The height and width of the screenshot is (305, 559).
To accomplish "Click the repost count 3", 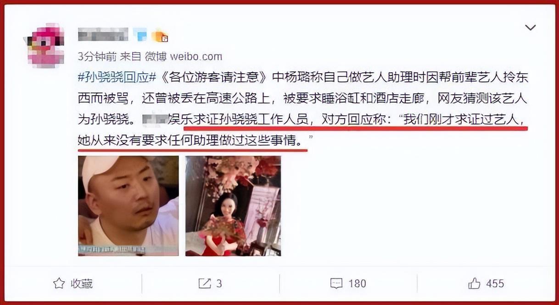I will [219, 283].
